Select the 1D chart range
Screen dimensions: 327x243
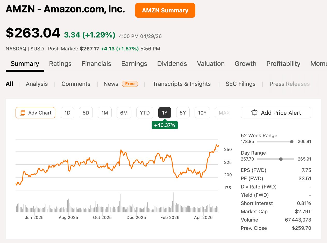(67, 113)
